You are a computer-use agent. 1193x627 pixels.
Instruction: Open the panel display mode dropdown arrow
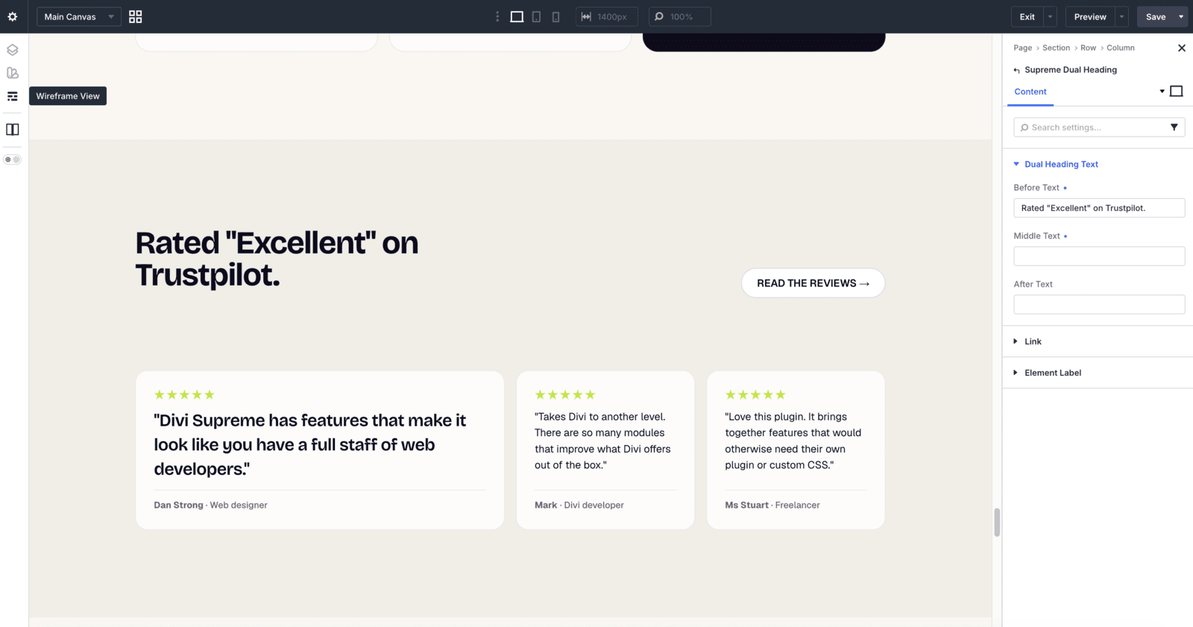pos(1162,91)
